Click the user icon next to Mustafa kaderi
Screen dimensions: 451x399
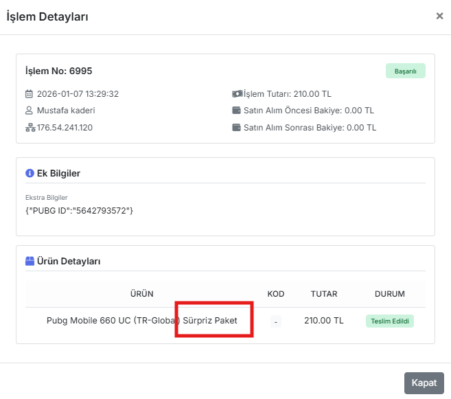pyautogui.click(x=29, y=111)
